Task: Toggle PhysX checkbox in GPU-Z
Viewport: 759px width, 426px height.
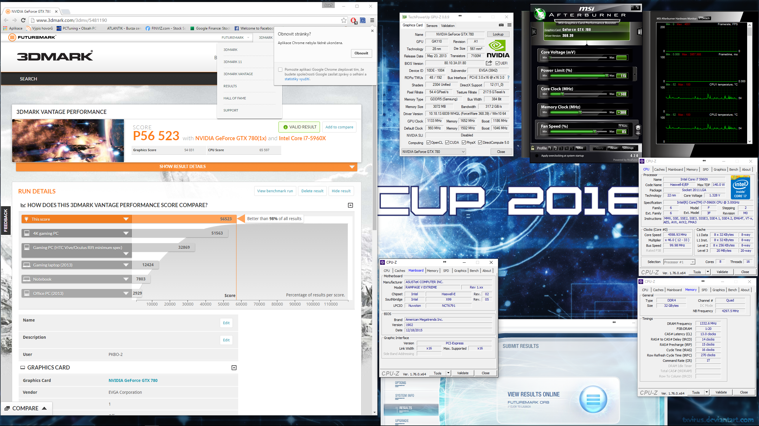Action: pyautogui.click(x=464, y=143)
